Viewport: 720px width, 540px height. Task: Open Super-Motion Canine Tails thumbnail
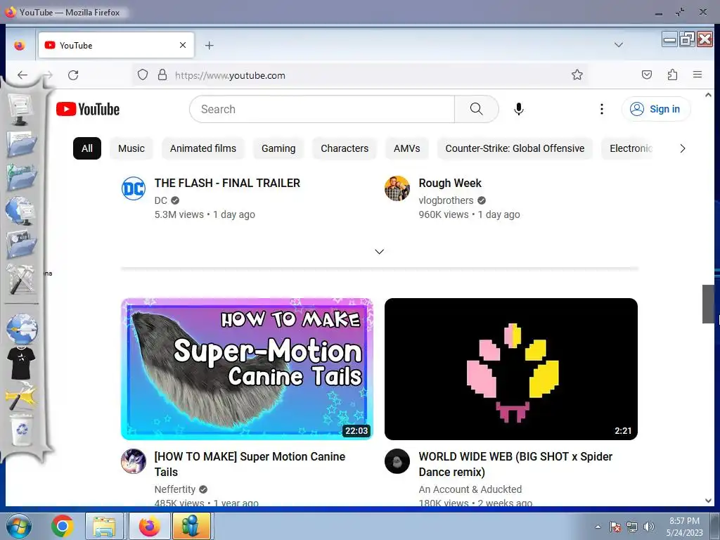tap(247, 368)
